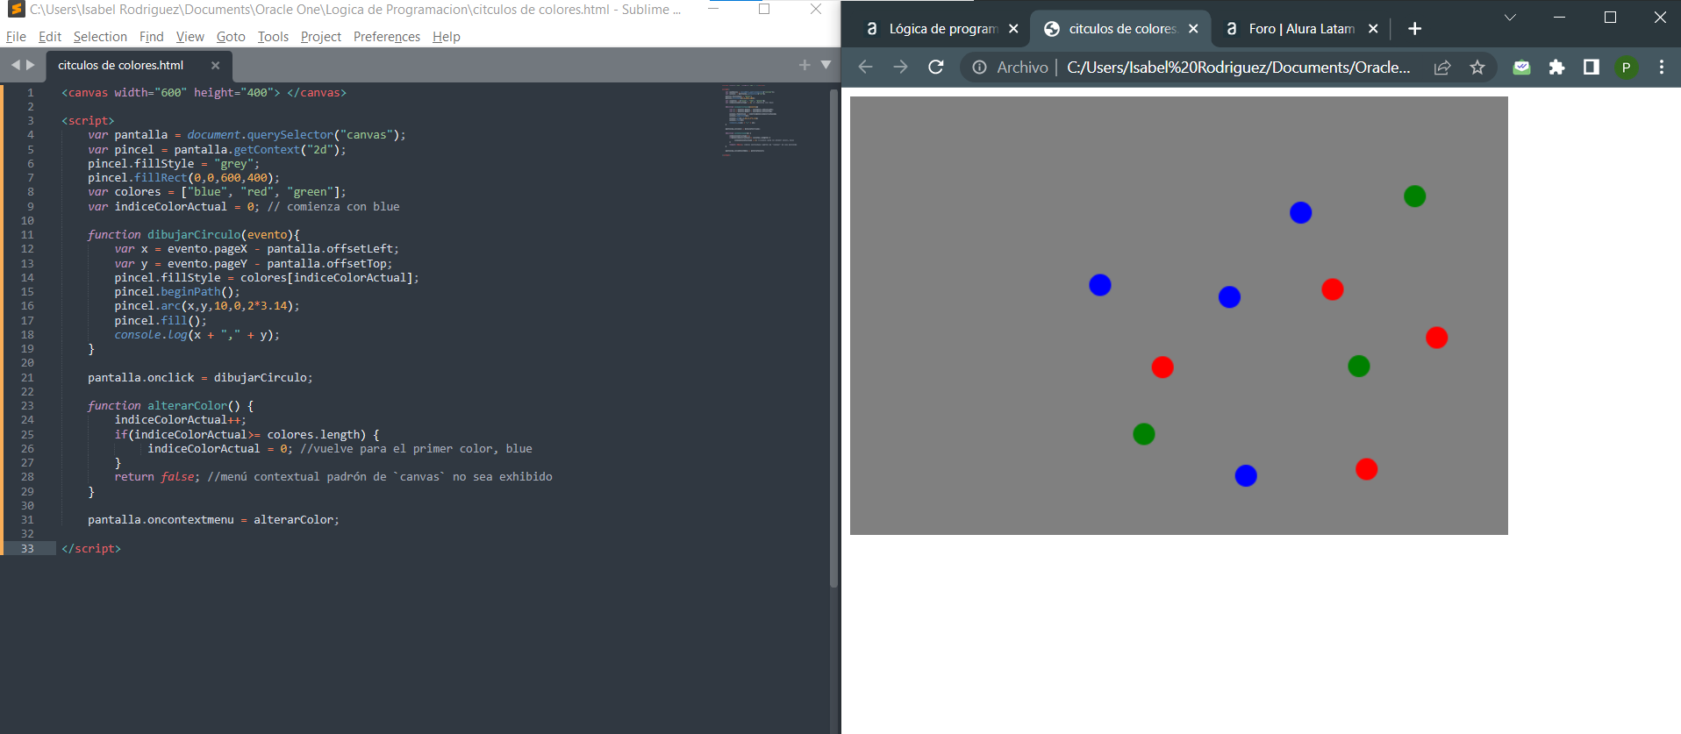Open the Selection menu
The image size is (1681, 734).
click(x=100, y=37)
